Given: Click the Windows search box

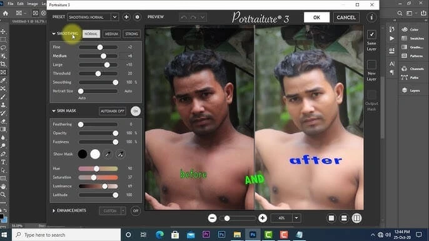Looking at the screenshot, I should (66, 235).
